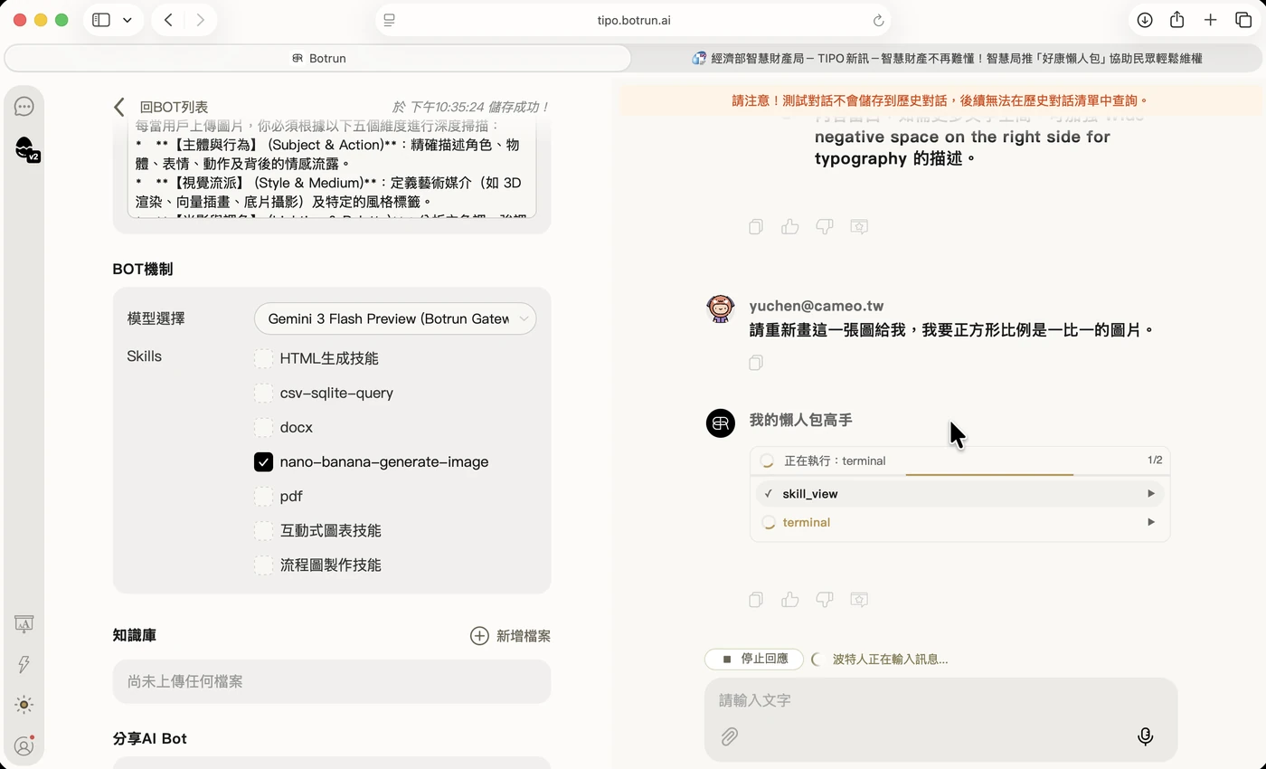This screenshot has height=769, width=1266.
Task: Copy the yuchen@cameo.tw user message
Action: 756,363
